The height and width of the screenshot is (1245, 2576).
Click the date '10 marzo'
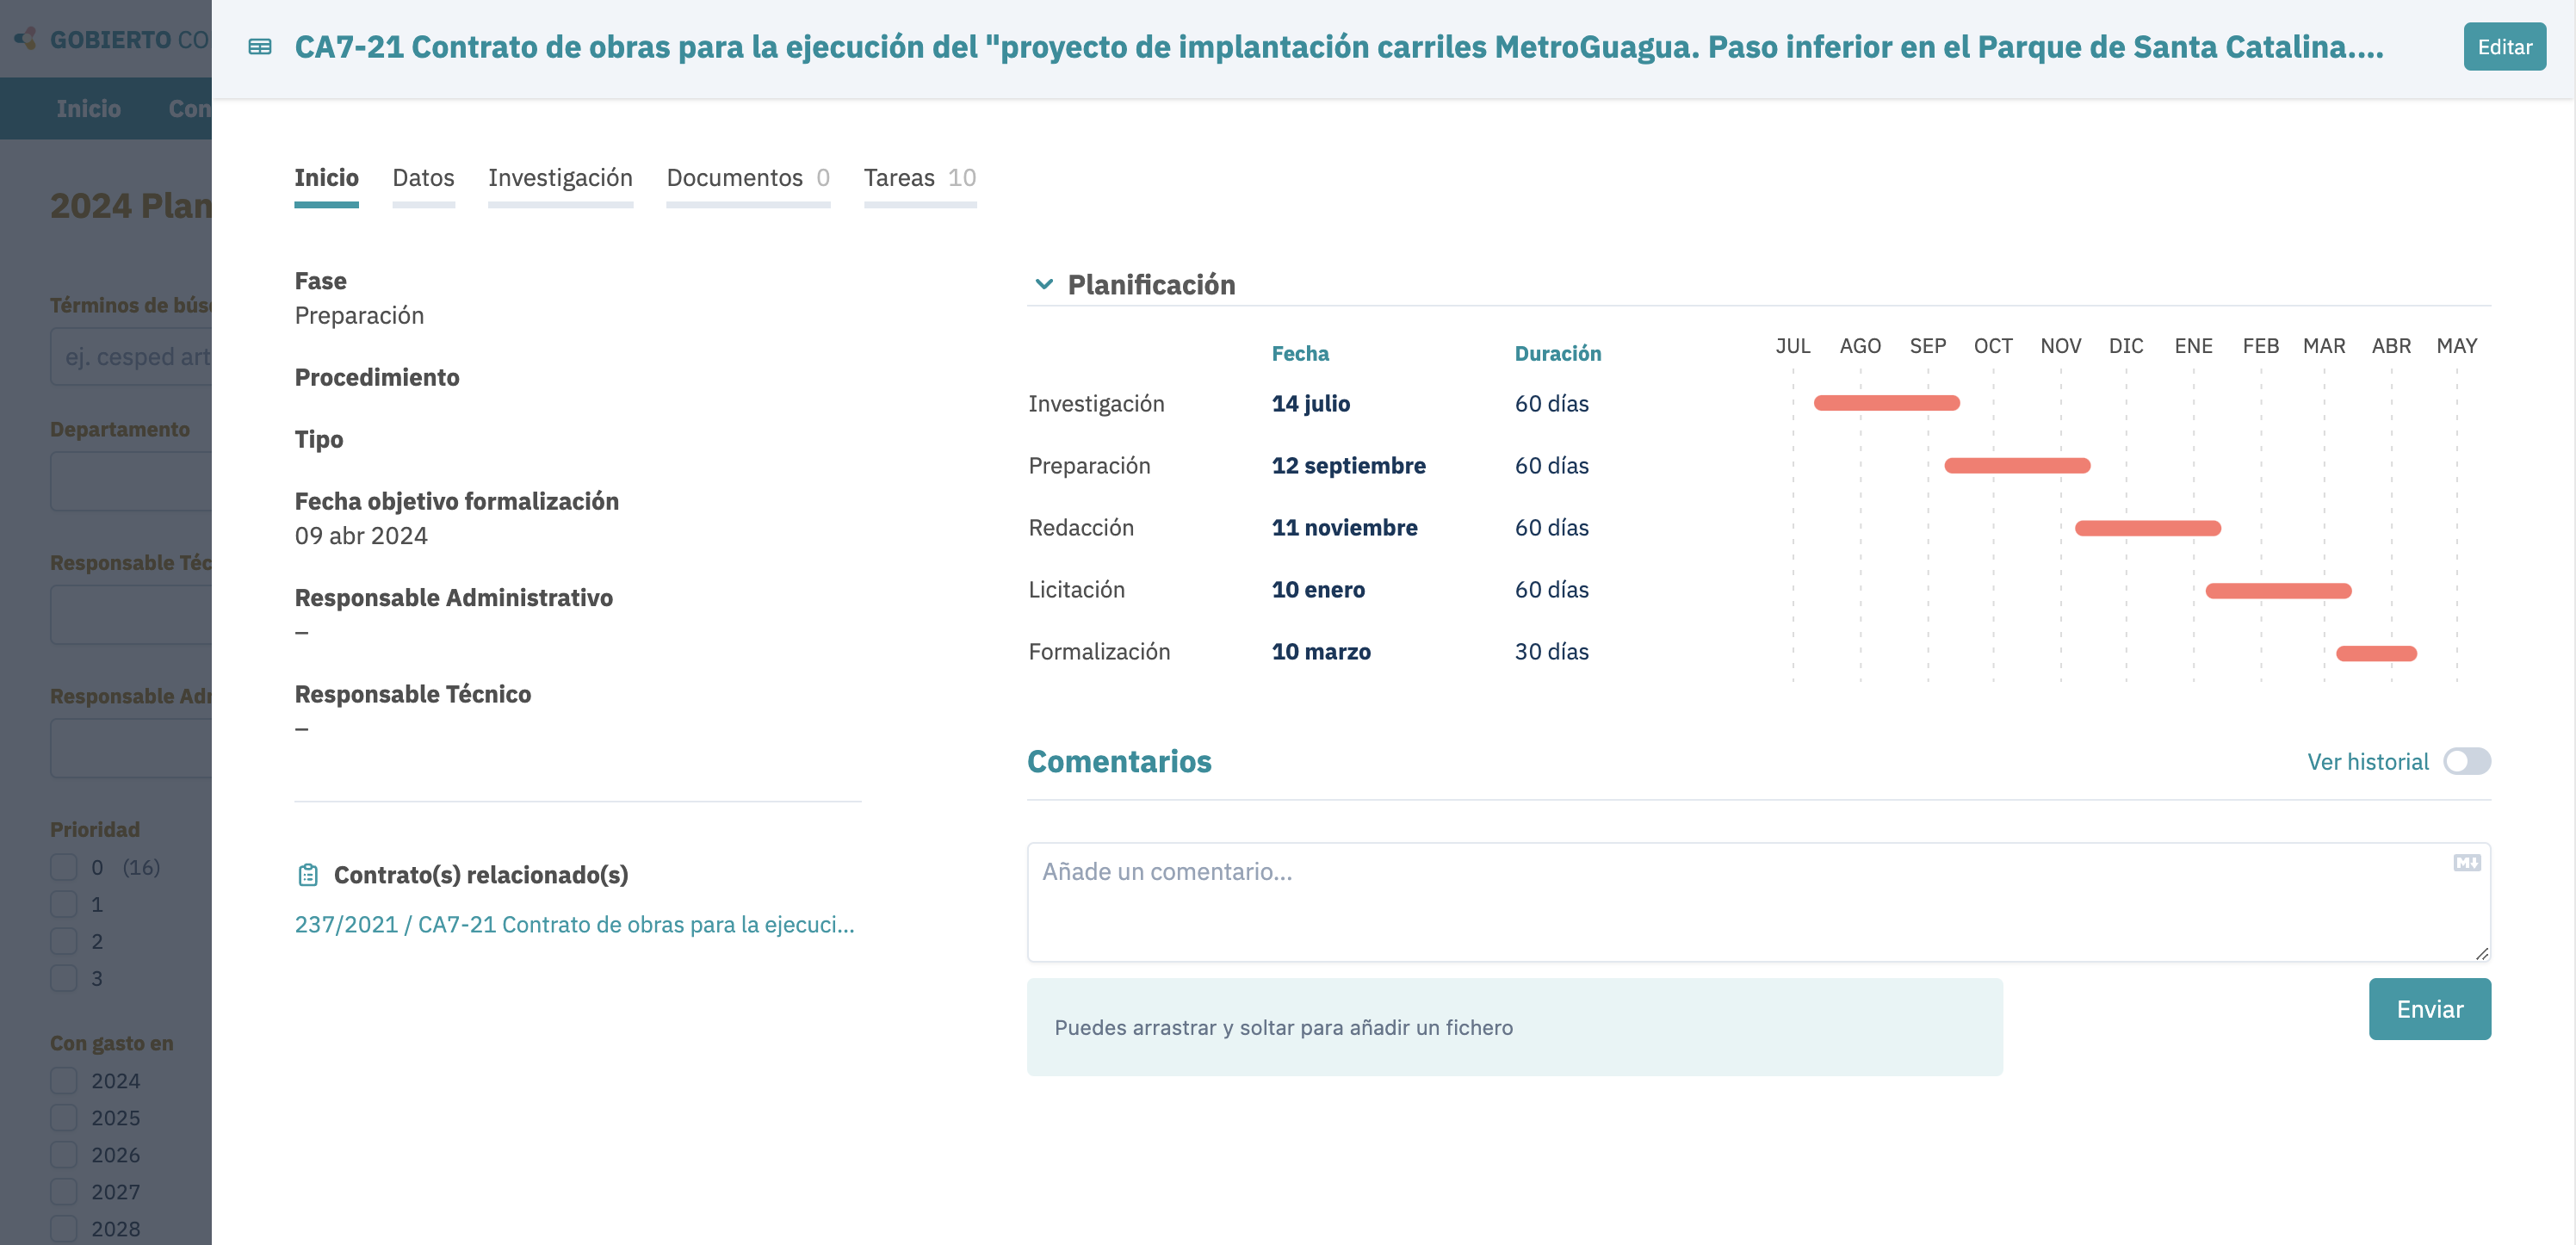1321,652
